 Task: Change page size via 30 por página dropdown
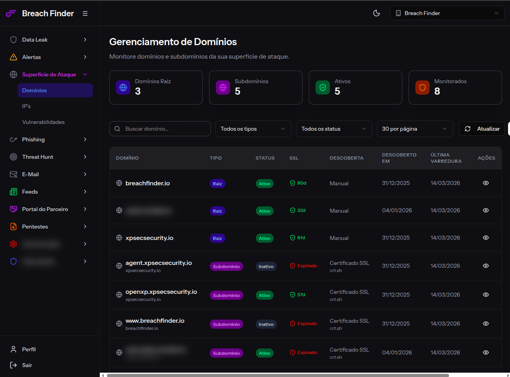[x=415, y=129]
